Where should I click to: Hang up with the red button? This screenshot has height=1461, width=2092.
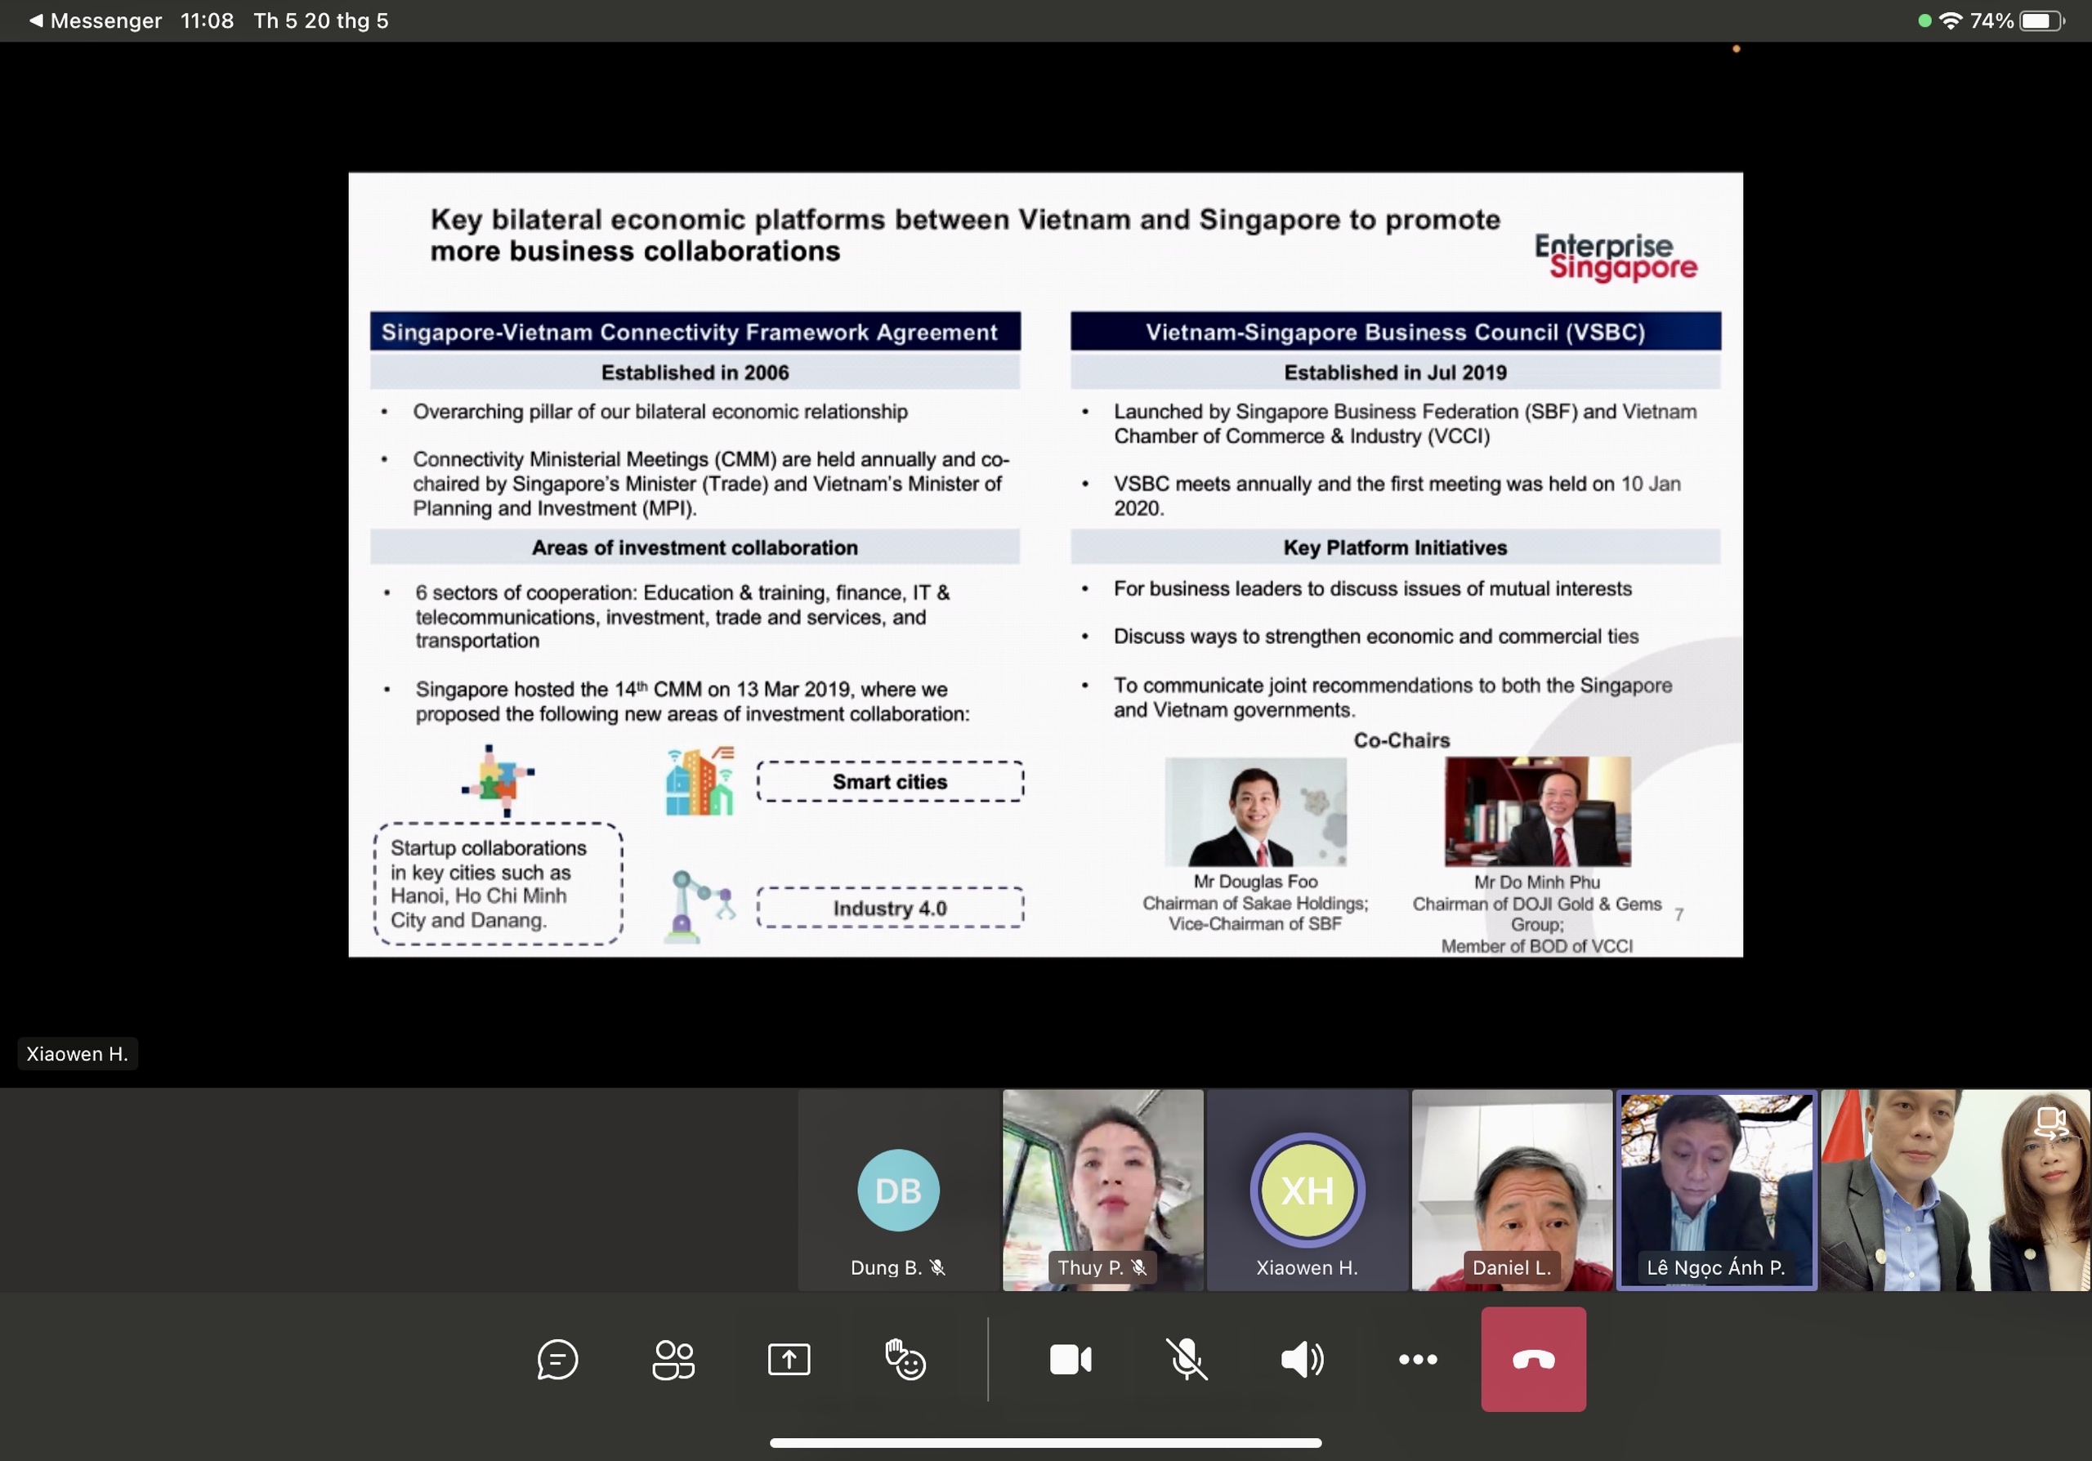[x=1532, y=1359]
